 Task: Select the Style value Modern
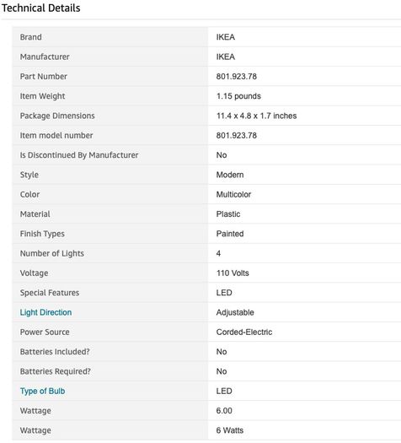click(x=230, y=175)
